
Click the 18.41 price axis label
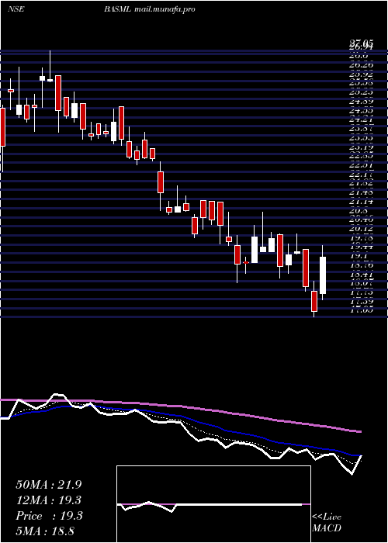(362, 274)
